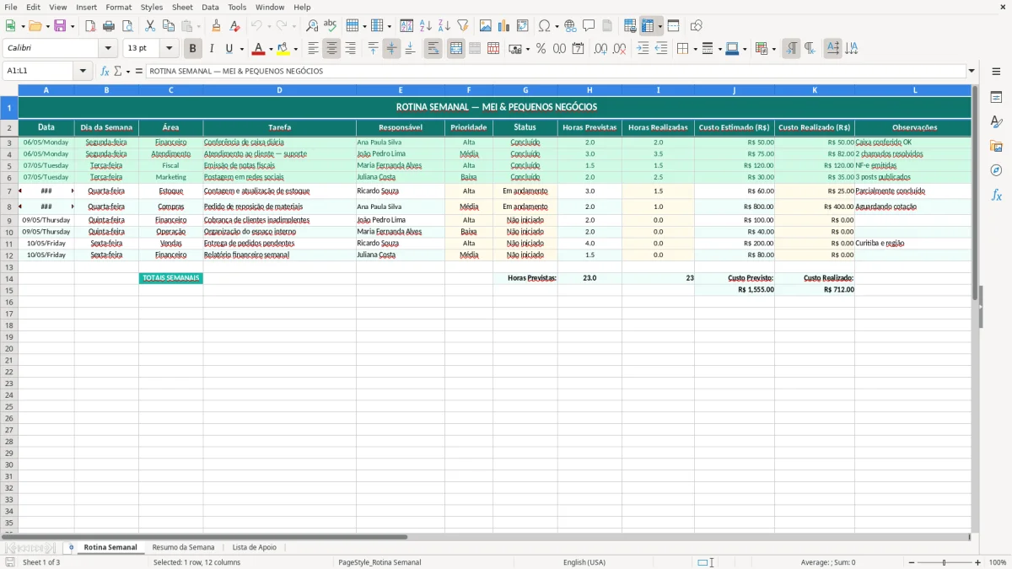The width and height of the screenshot is (1012, 569).
Task: Click Sort Ascending icon
Action: point(426,26)
